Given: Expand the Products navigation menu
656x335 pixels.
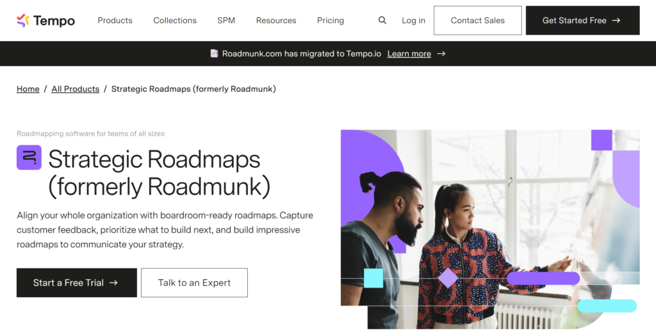Looking at the screenshot, I should pyautogui.click(x=115, y=20).
